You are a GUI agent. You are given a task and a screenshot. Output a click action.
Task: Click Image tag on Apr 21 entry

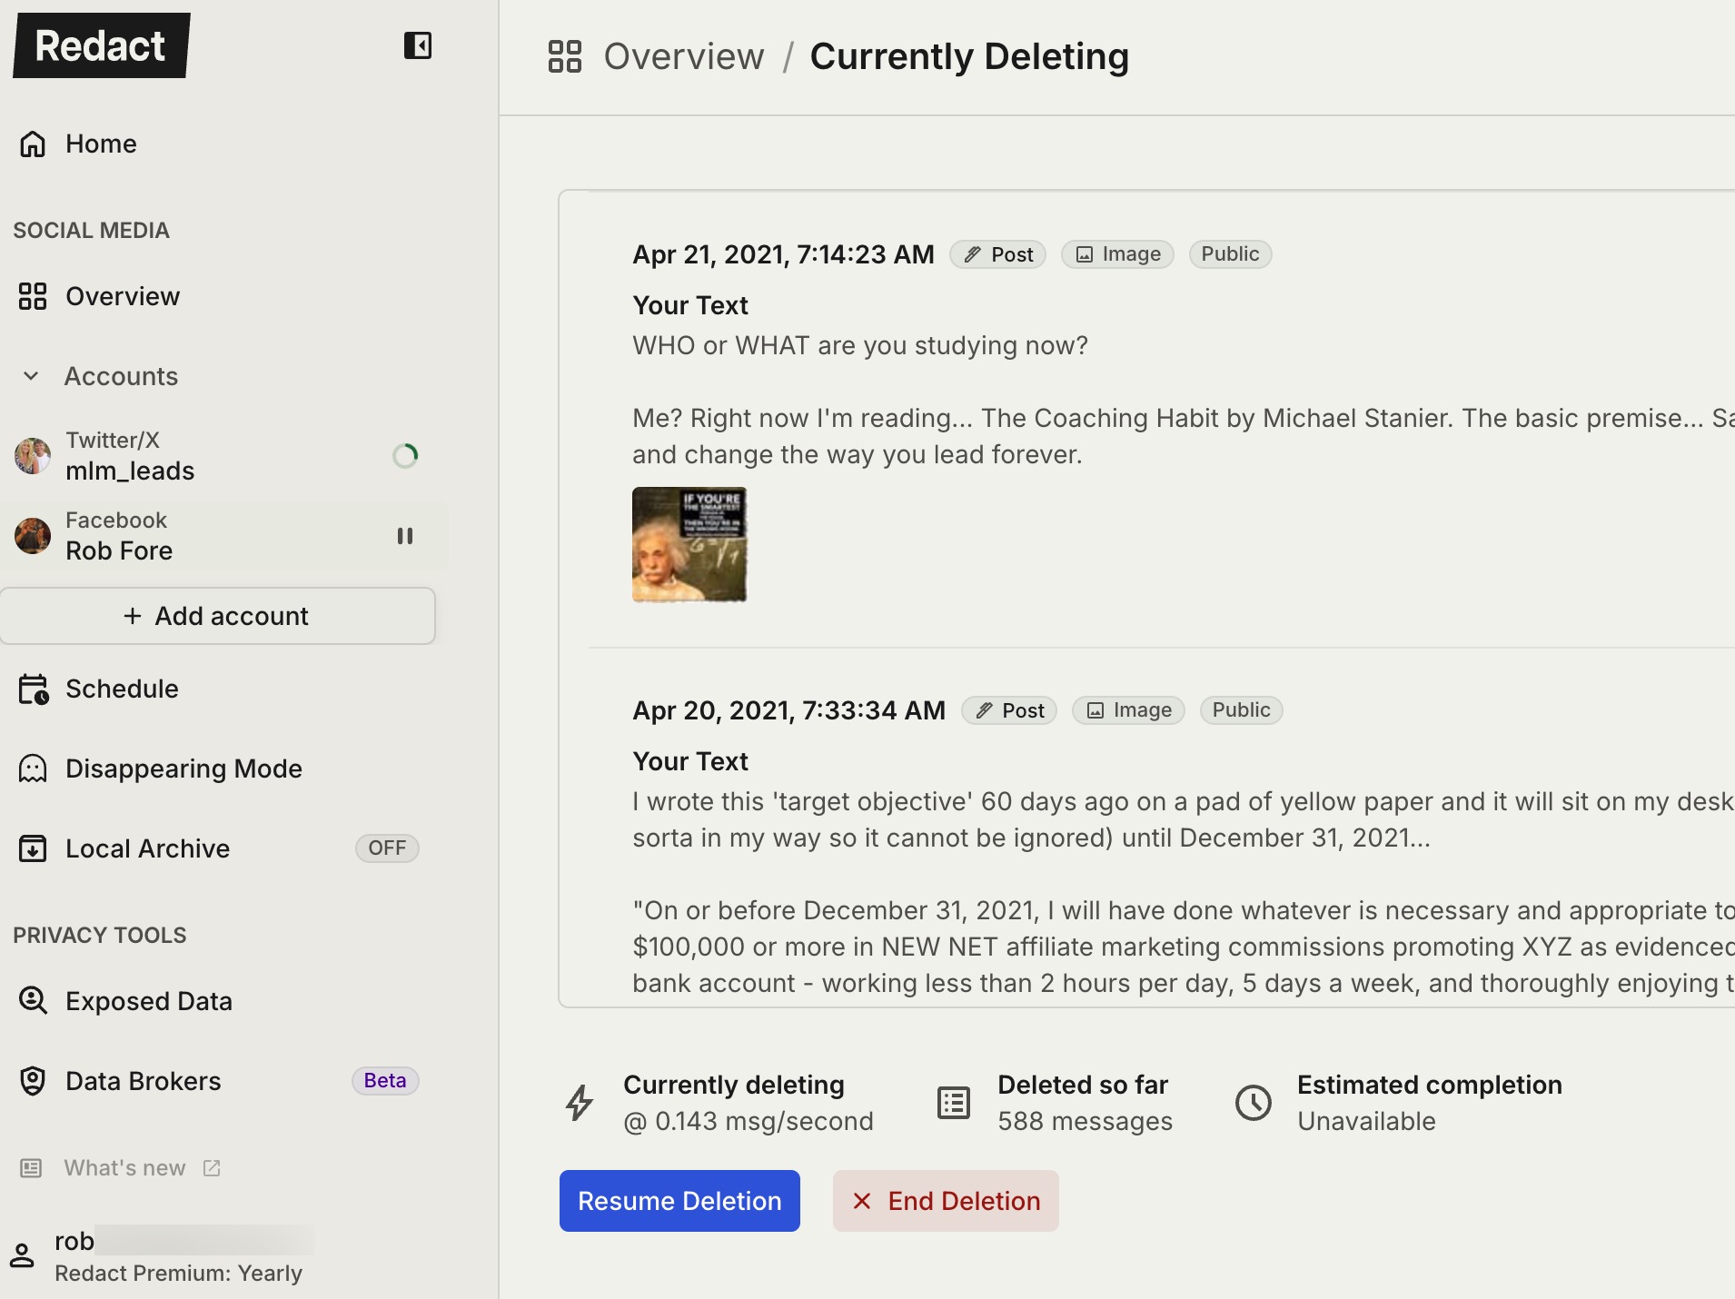point(1118,254)
